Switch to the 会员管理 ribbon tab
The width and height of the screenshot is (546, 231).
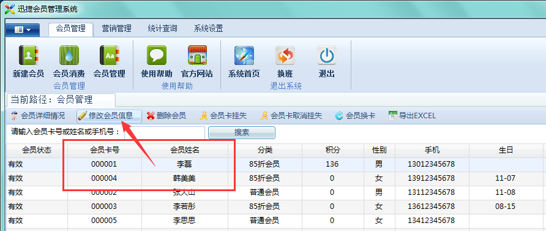point(70,29)
